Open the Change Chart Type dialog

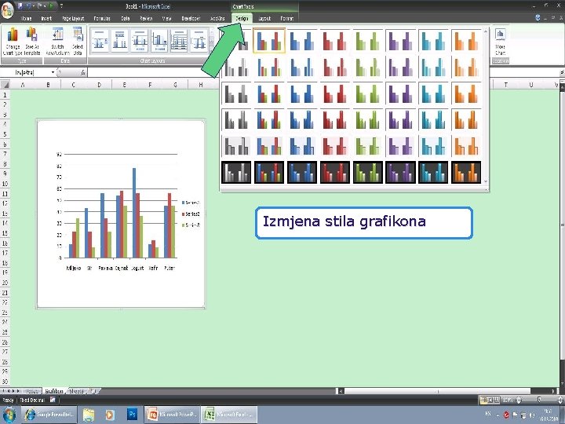[13, 42]
